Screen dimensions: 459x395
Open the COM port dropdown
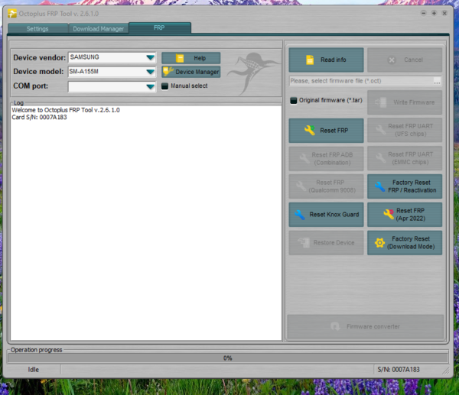[x=150, y=86]
